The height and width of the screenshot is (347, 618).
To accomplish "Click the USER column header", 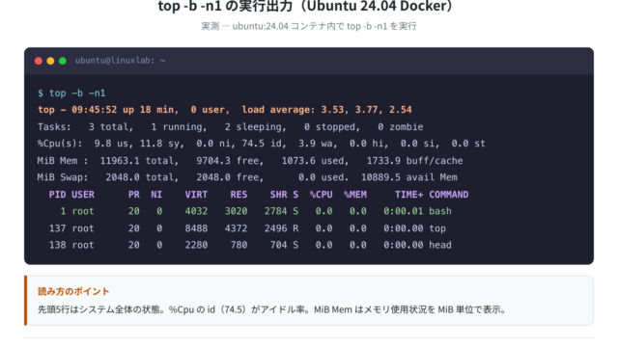I will click(83, 195).
